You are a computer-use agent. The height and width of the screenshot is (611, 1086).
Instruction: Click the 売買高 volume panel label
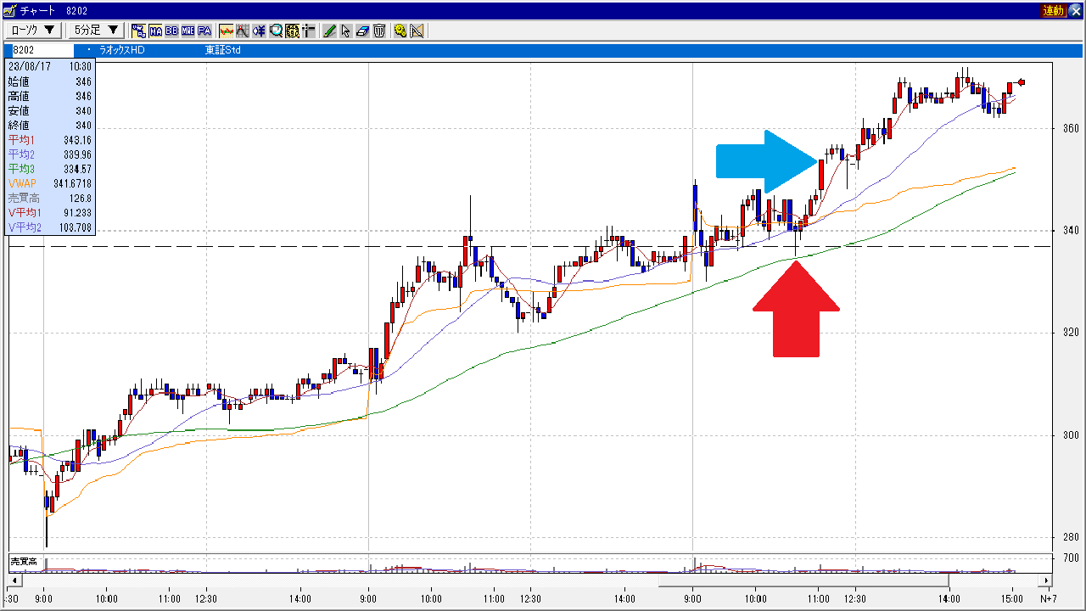[23, 562]
